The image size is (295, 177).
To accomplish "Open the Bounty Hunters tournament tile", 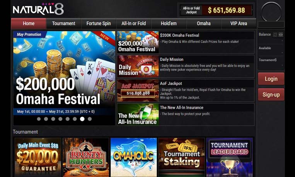I will [86, 157].
